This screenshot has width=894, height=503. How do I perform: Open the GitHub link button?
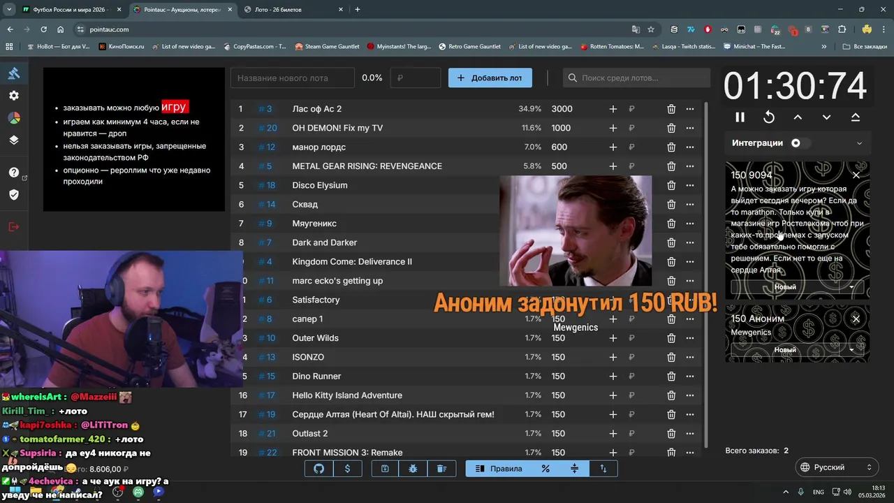319,469
